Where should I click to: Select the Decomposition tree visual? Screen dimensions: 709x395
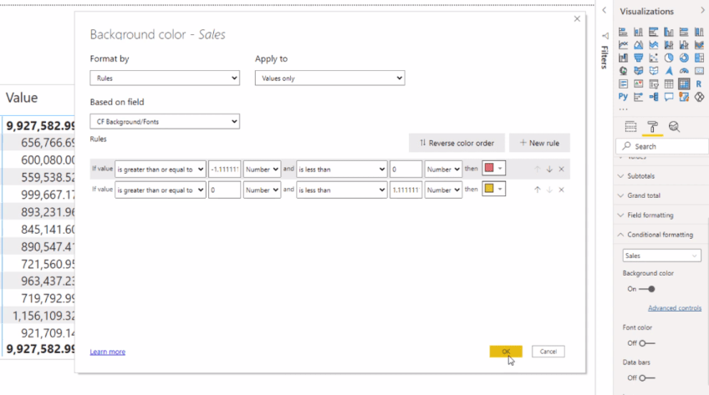[x=653, y=97]
